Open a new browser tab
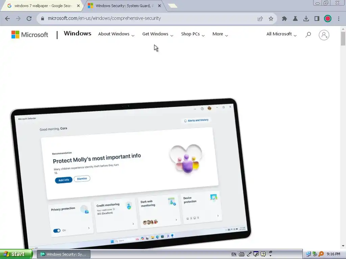Viewport: 346px width, 259px height. tap(172, 6)
